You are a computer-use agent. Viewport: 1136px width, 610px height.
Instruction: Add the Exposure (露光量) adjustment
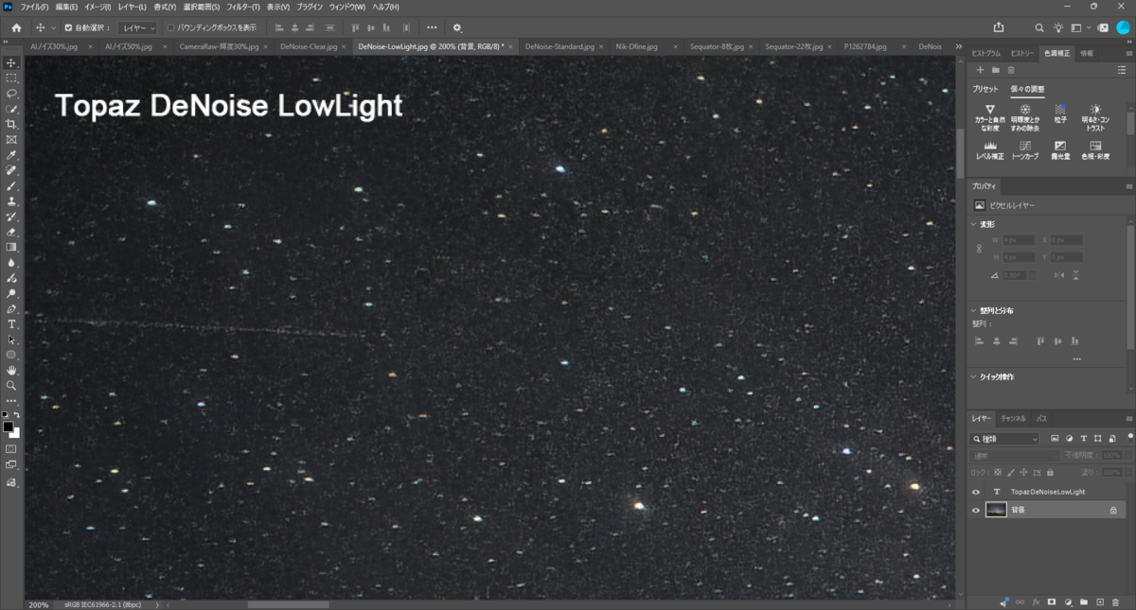[x=1060, y=148]
